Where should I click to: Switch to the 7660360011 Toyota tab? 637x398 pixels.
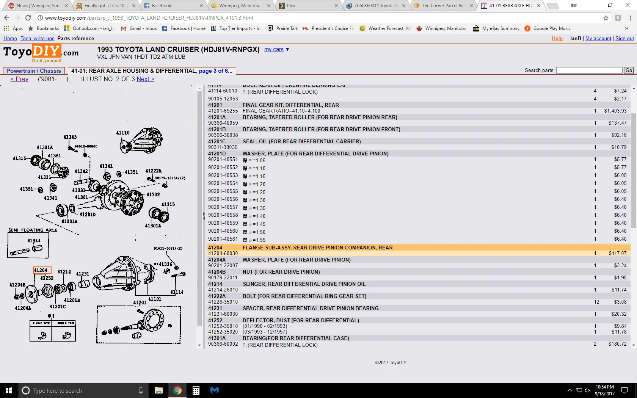[x=375, y=6]
